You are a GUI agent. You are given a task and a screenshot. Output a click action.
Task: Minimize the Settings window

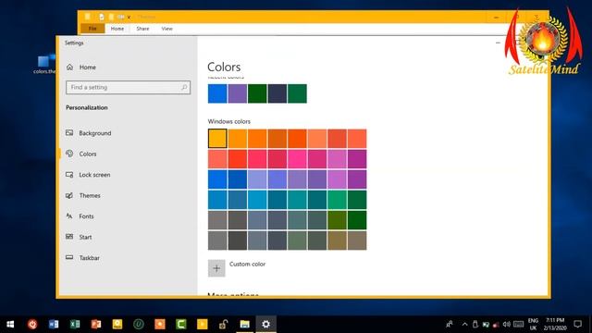click(x=498, y=43)
